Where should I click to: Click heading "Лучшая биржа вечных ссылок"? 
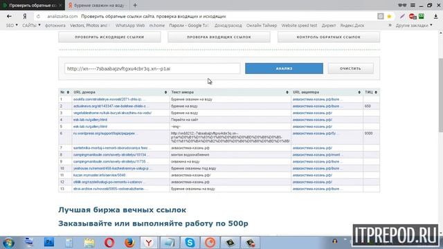pyautogui.click(x=122, y=210)
